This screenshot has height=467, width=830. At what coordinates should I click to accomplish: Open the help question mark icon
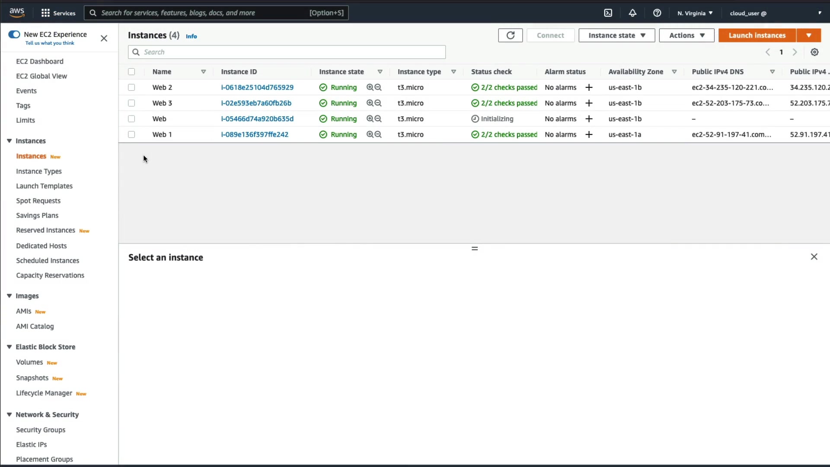coord(657,13)
